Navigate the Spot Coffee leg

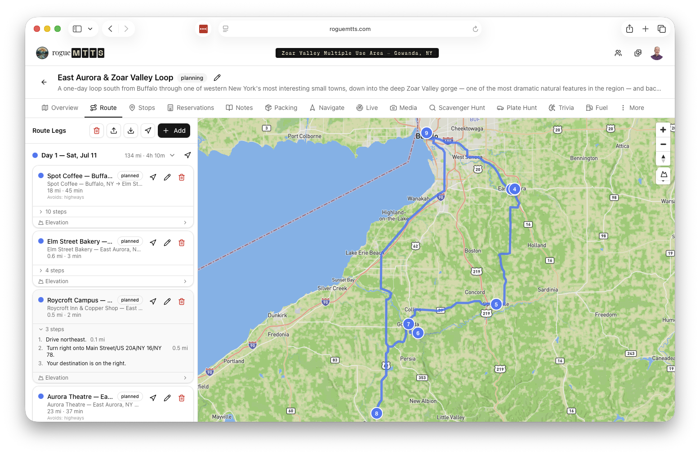153,177
